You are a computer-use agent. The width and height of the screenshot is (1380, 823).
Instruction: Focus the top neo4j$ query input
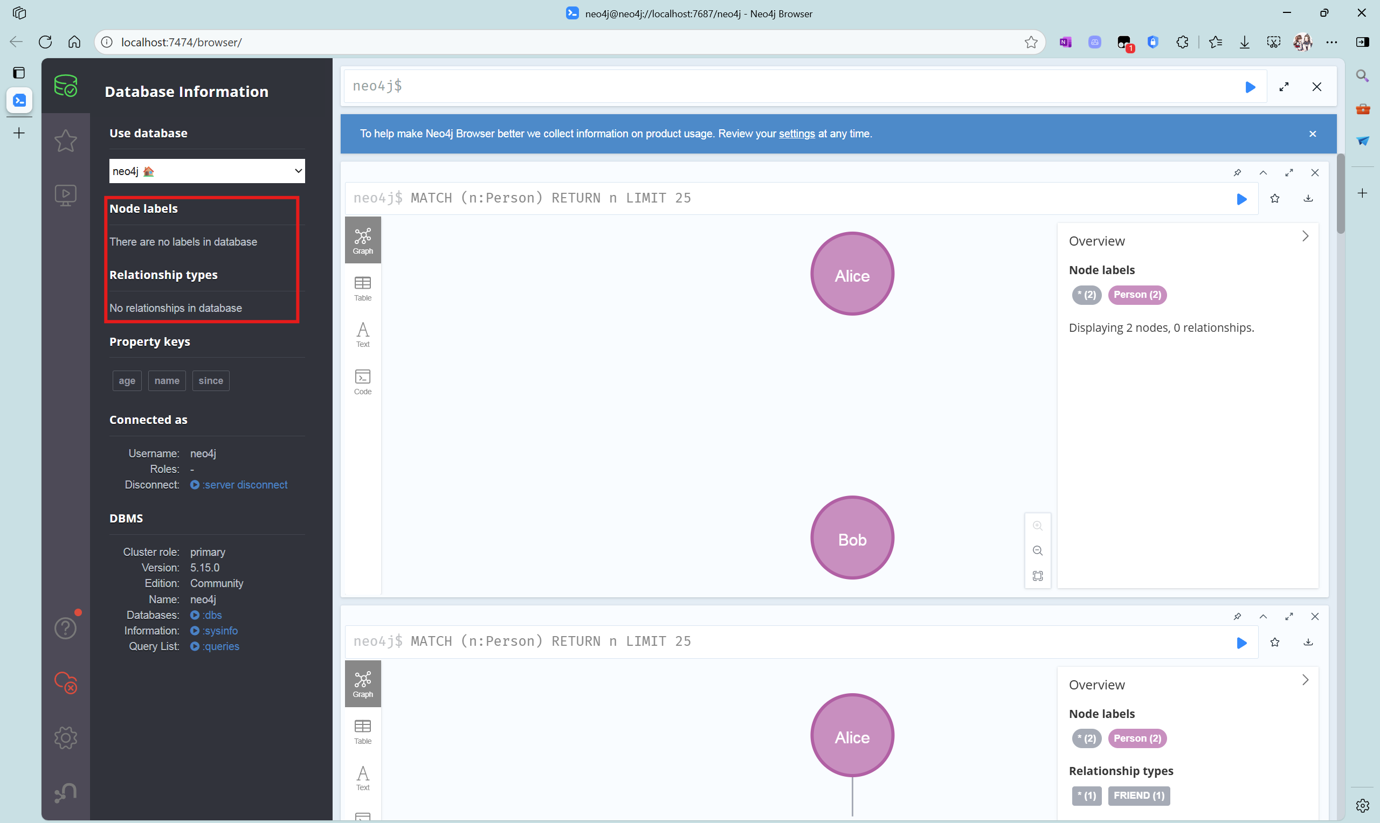(805, 87)
